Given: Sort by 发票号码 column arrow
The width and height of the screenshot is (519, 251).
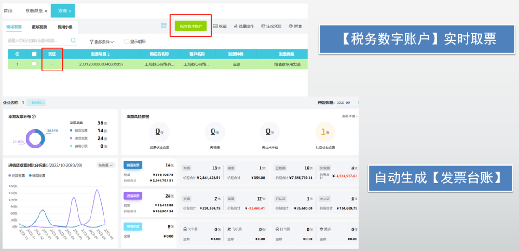Looking at the screenshot, I should [x=108, y=54].
